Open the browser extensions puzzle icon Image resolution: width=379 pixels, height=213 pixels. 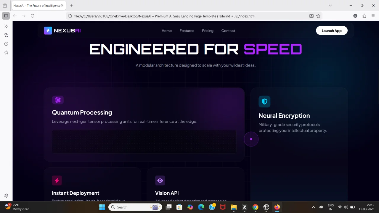364,16
